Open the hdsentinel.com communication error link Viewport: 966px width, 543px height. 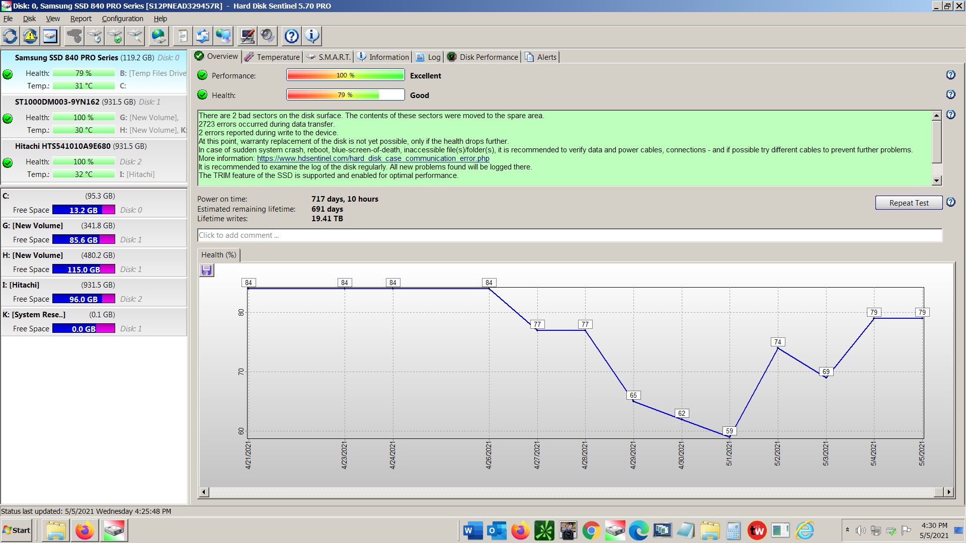[x=373, y=158]
